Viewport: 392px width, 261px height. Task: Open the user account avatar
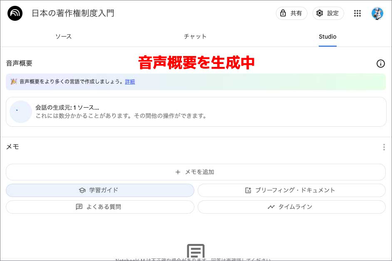[377, 13]
